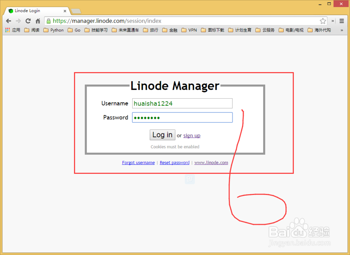Close the Linode Login tab
This screenshot has height=255, width=350.
coord(65,11)
